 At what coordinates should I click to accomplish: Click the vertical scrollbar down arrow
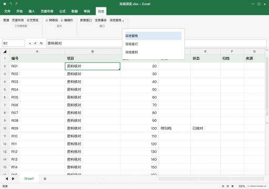click(x=267, y=123)
